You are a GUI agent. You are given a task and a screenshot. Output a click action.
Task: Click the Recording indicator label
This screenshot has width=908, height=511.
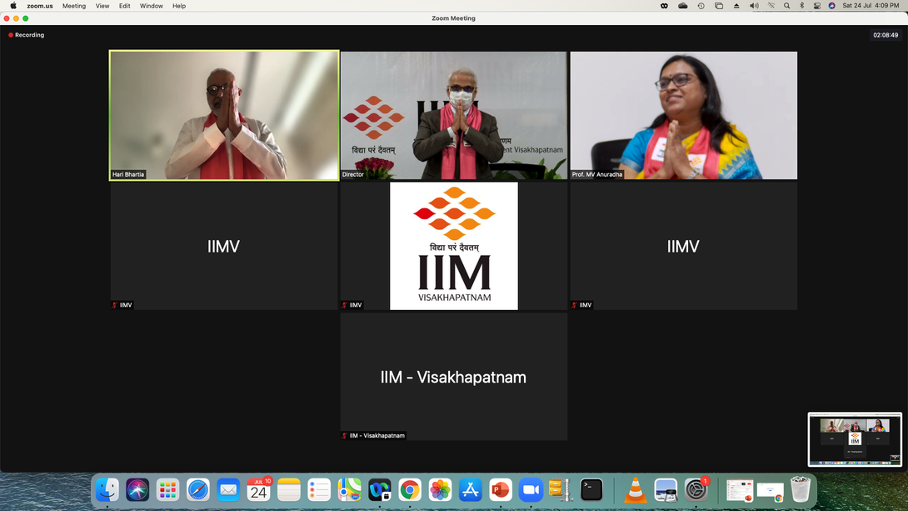tap(29, 35)
